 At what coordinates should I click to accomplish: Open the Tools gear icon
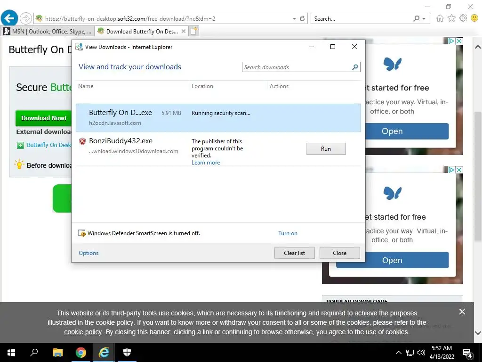(463, 18)
